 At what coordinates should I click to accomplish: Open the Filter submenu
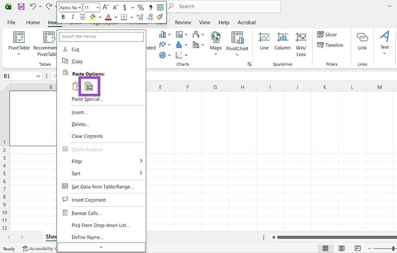click(101, 161)
